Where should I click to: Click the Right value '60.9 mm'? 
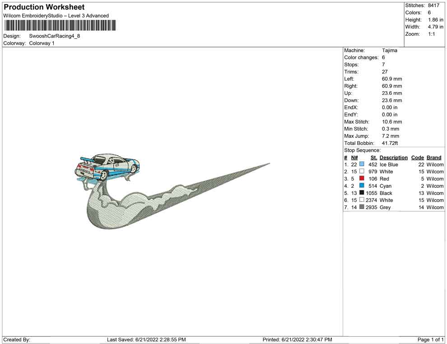coord(392,86)
